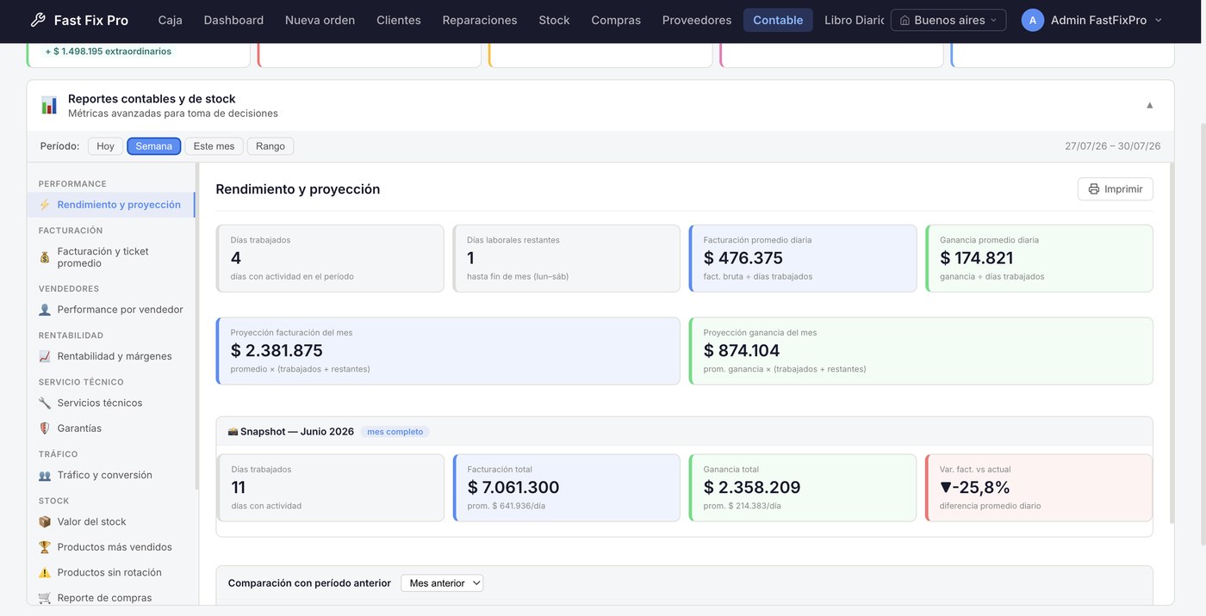Image resolution: width=1206 pixels, height=616 pixels.
Task: Select the Hoy period filter
Action: pos(105,146)
